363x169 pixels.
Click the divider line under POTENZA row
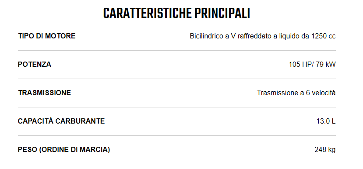tap(177, 79)
